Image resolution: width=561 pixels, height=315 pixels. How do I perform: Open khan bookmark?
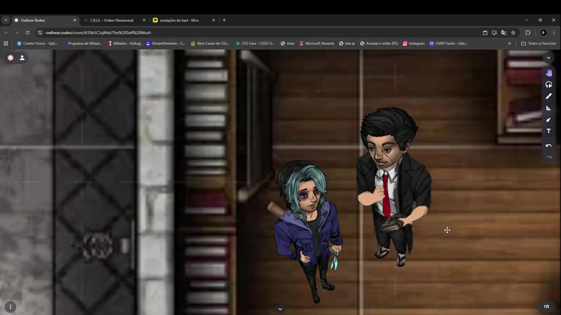tap(288, 43)
